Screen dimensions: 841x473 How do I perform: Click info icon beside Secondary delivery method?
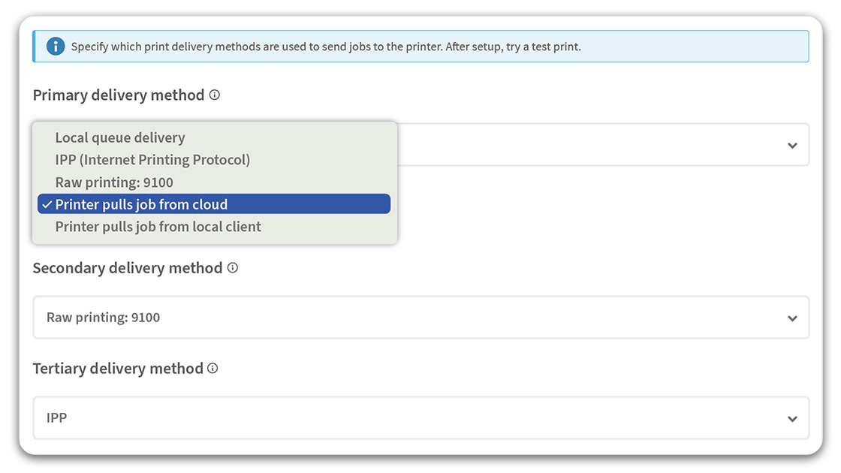pos(233,268)
